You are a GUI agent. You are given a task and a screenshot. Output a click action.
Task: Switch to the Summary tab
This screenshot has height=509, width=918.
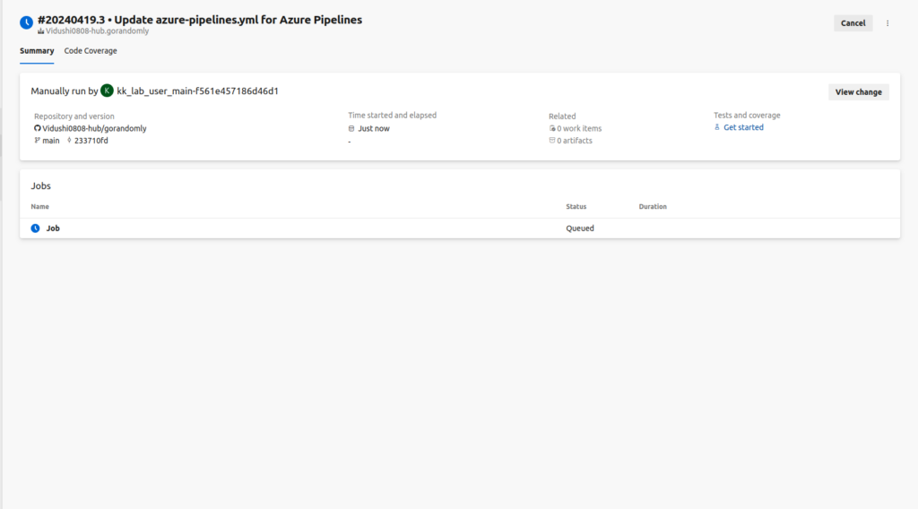click(x=37, y=51)
